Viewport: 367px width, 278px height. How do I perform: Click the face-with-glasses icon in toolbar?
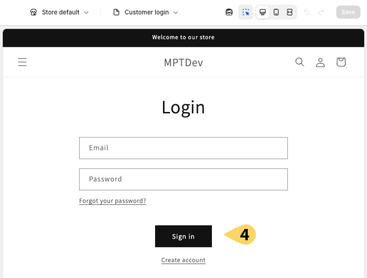pyautogui.click(x=229, y=12)
